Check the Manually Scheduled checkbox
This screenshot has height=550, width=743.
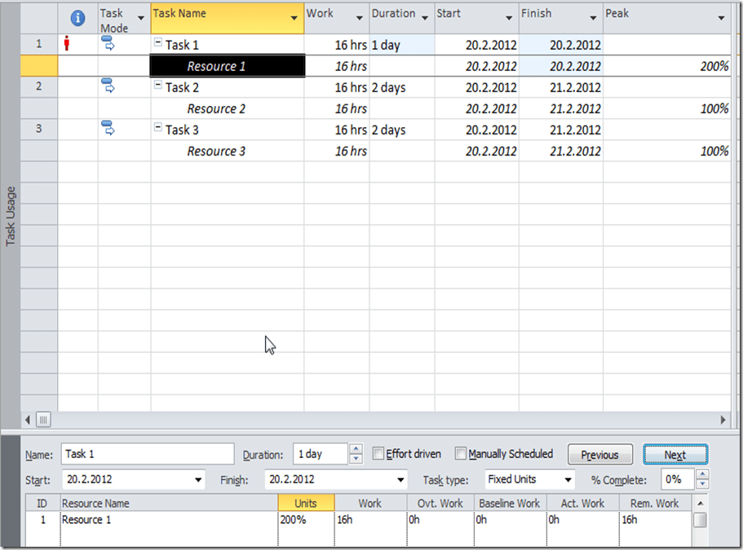462,454
